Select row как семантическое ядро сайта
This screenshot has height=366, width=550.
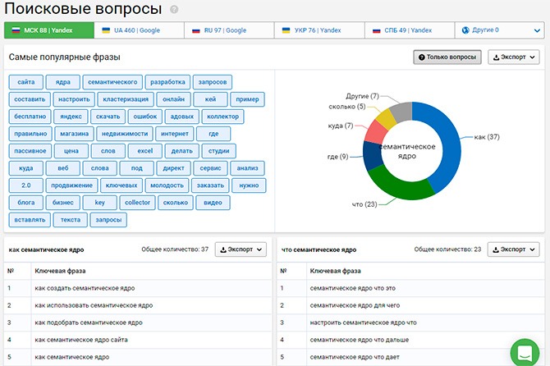click(x=138, y=340)
